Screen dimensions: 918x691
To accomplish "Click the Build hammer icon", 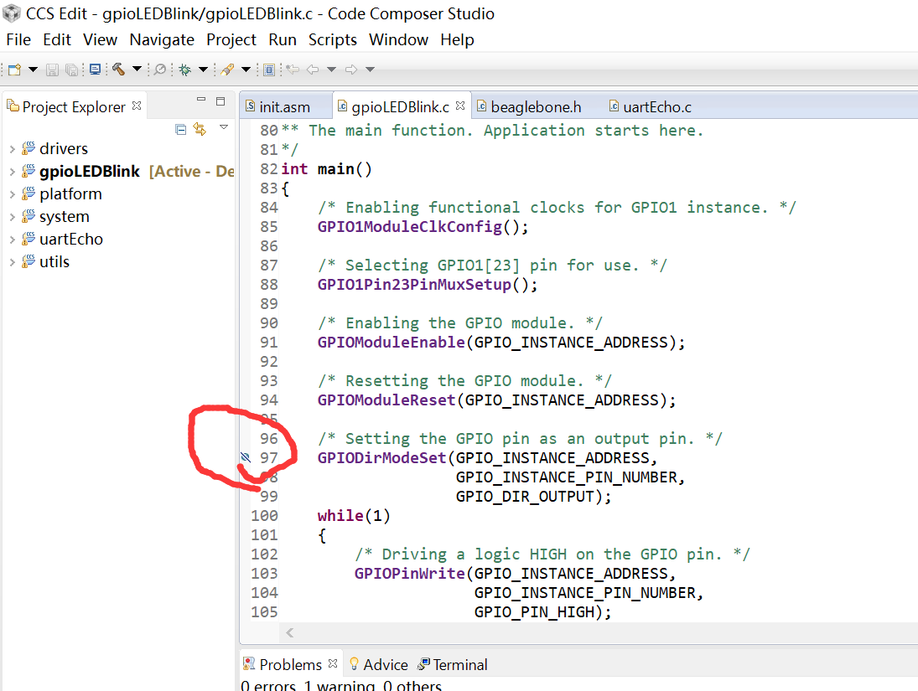I will [119, 69].
